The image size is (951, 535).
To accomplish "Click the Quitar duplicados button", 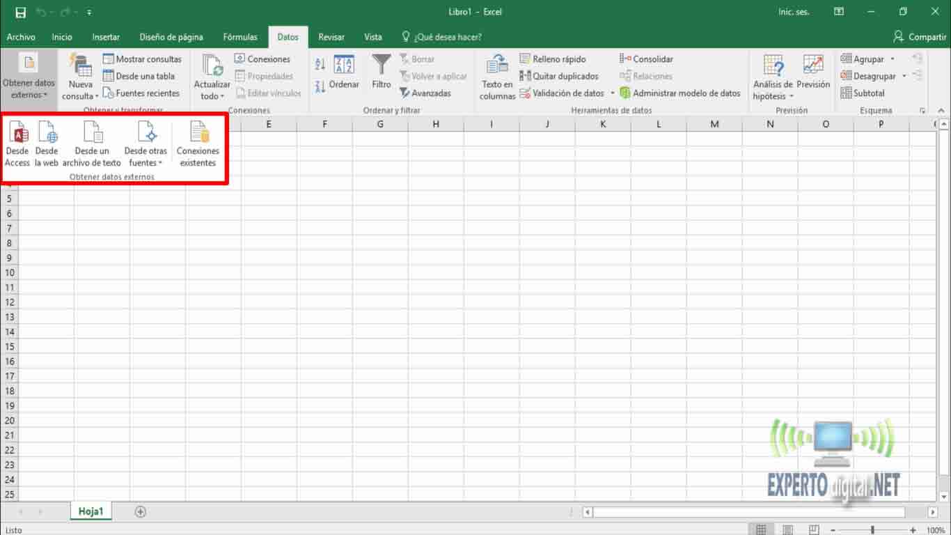I will (x=559, y=76).
